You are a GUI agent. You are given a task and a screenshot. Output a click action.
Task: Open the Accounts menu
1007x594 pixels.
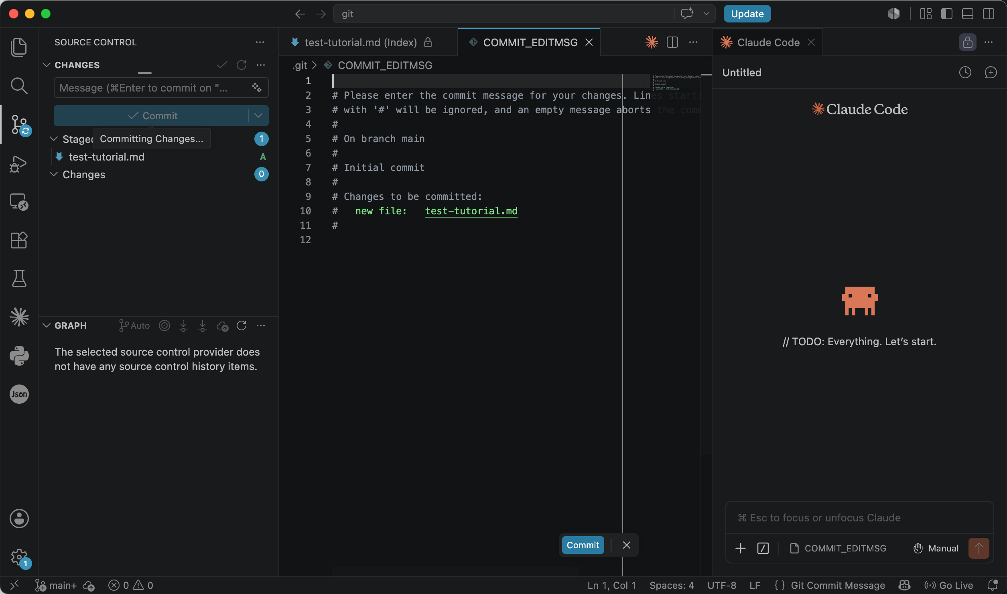coord(19,519)
